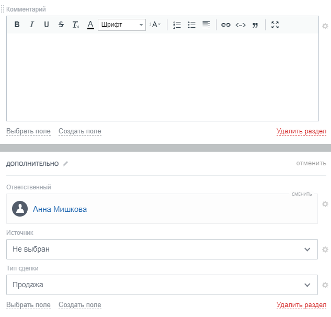The image size is (331, 317).
Task: Apply italic style to text
Action: point(31,25)
